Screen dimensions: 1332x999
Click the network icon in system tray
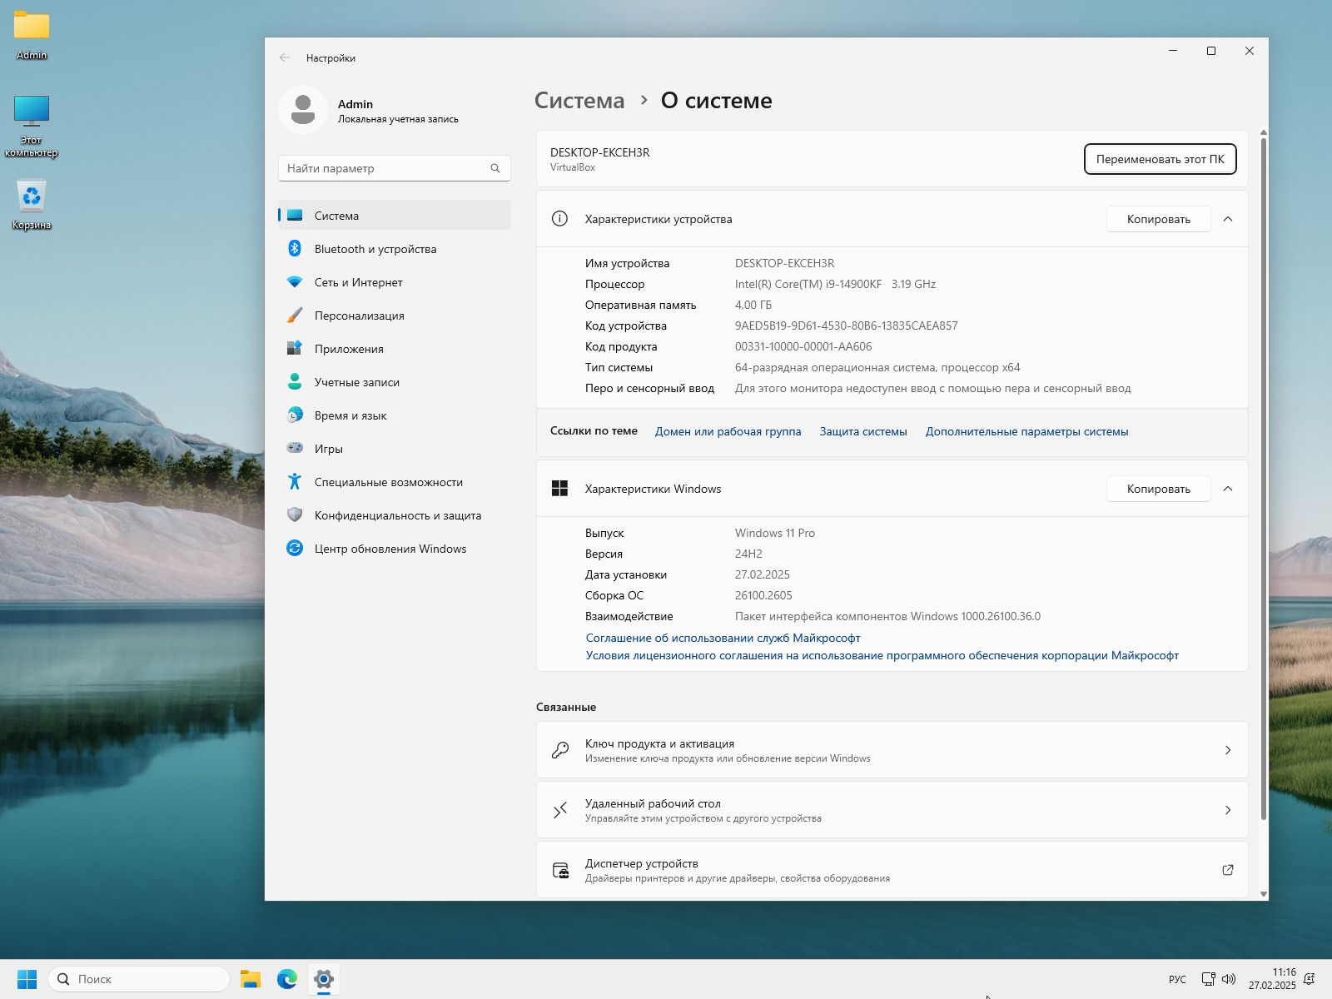click(x=1208, y=979)
